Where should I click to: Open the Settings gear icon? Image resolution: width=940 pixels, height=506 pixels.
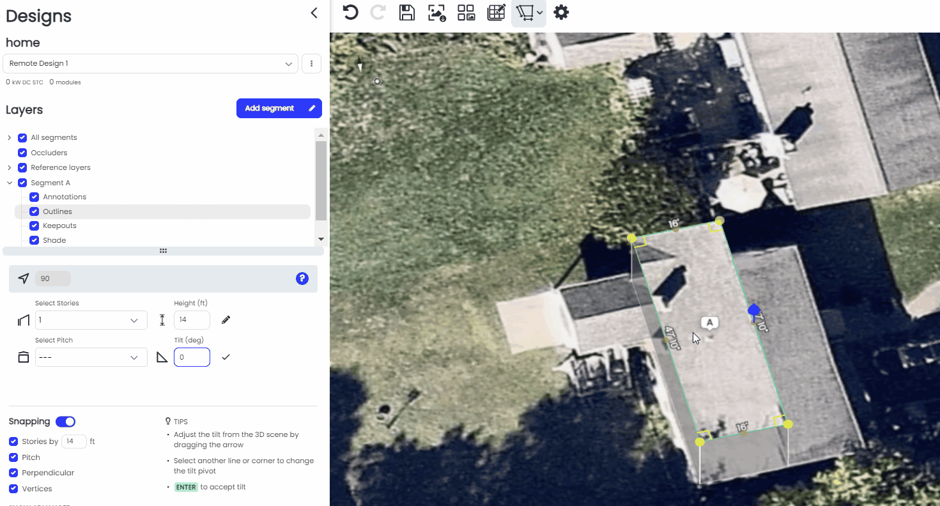[561, 12]
